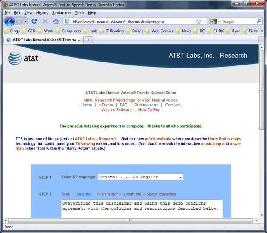Click the Forward navigation arrow

point(19,21)
